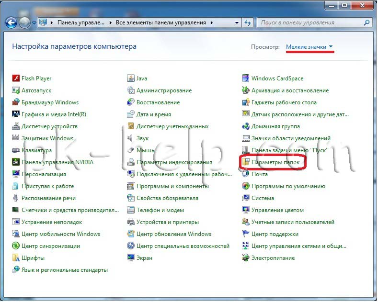Open Телефон и модем link
This screenshot has height=302, width=378.
click(160, 210)
